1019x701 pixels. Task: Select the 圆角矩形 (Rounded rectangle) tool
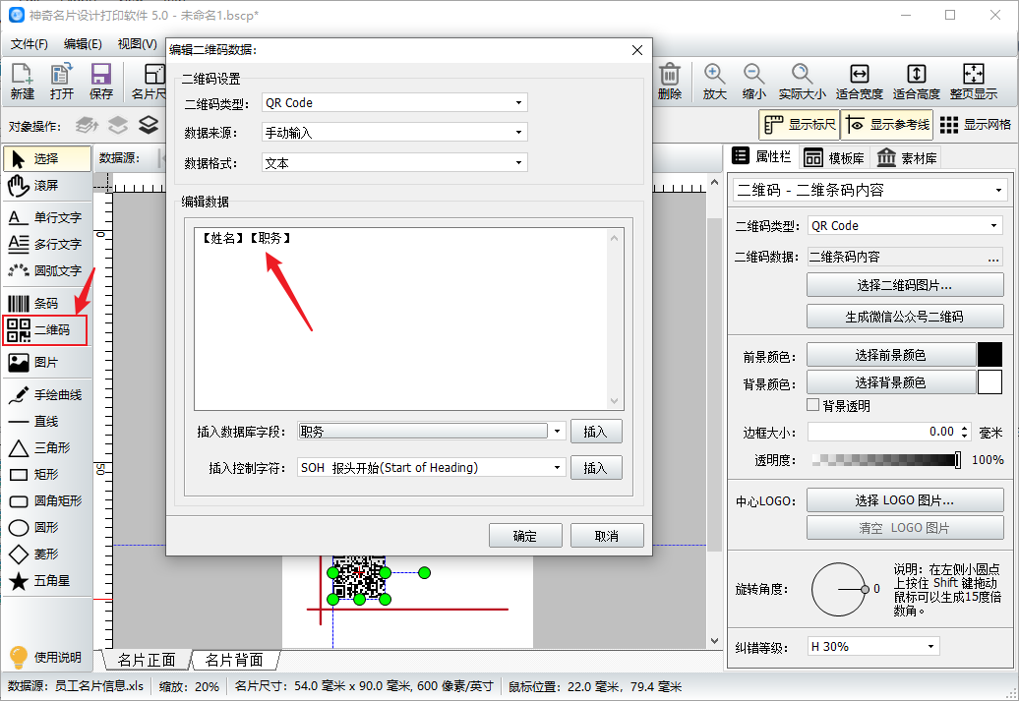(47, 500)
